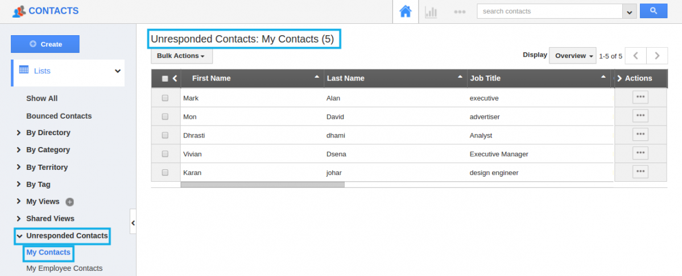Image resolution: width=682 pixels, height=276 pixels.
Task: Check the box for Mark Alan
Action: pos(165,98)
